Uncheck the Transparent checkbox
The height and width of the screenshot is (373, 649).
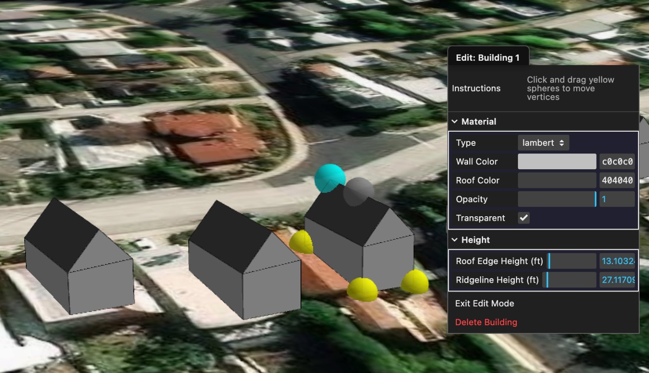524,218
